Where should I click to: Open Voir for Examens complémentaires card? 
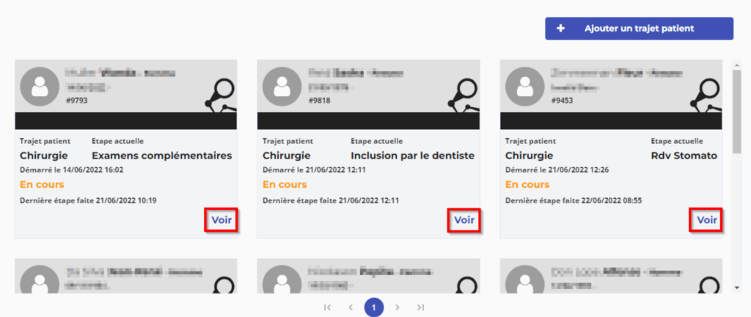(221, 219)
